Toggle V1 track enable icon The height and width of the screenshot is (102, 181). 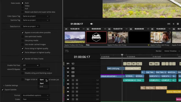click(x=73, y=76)
